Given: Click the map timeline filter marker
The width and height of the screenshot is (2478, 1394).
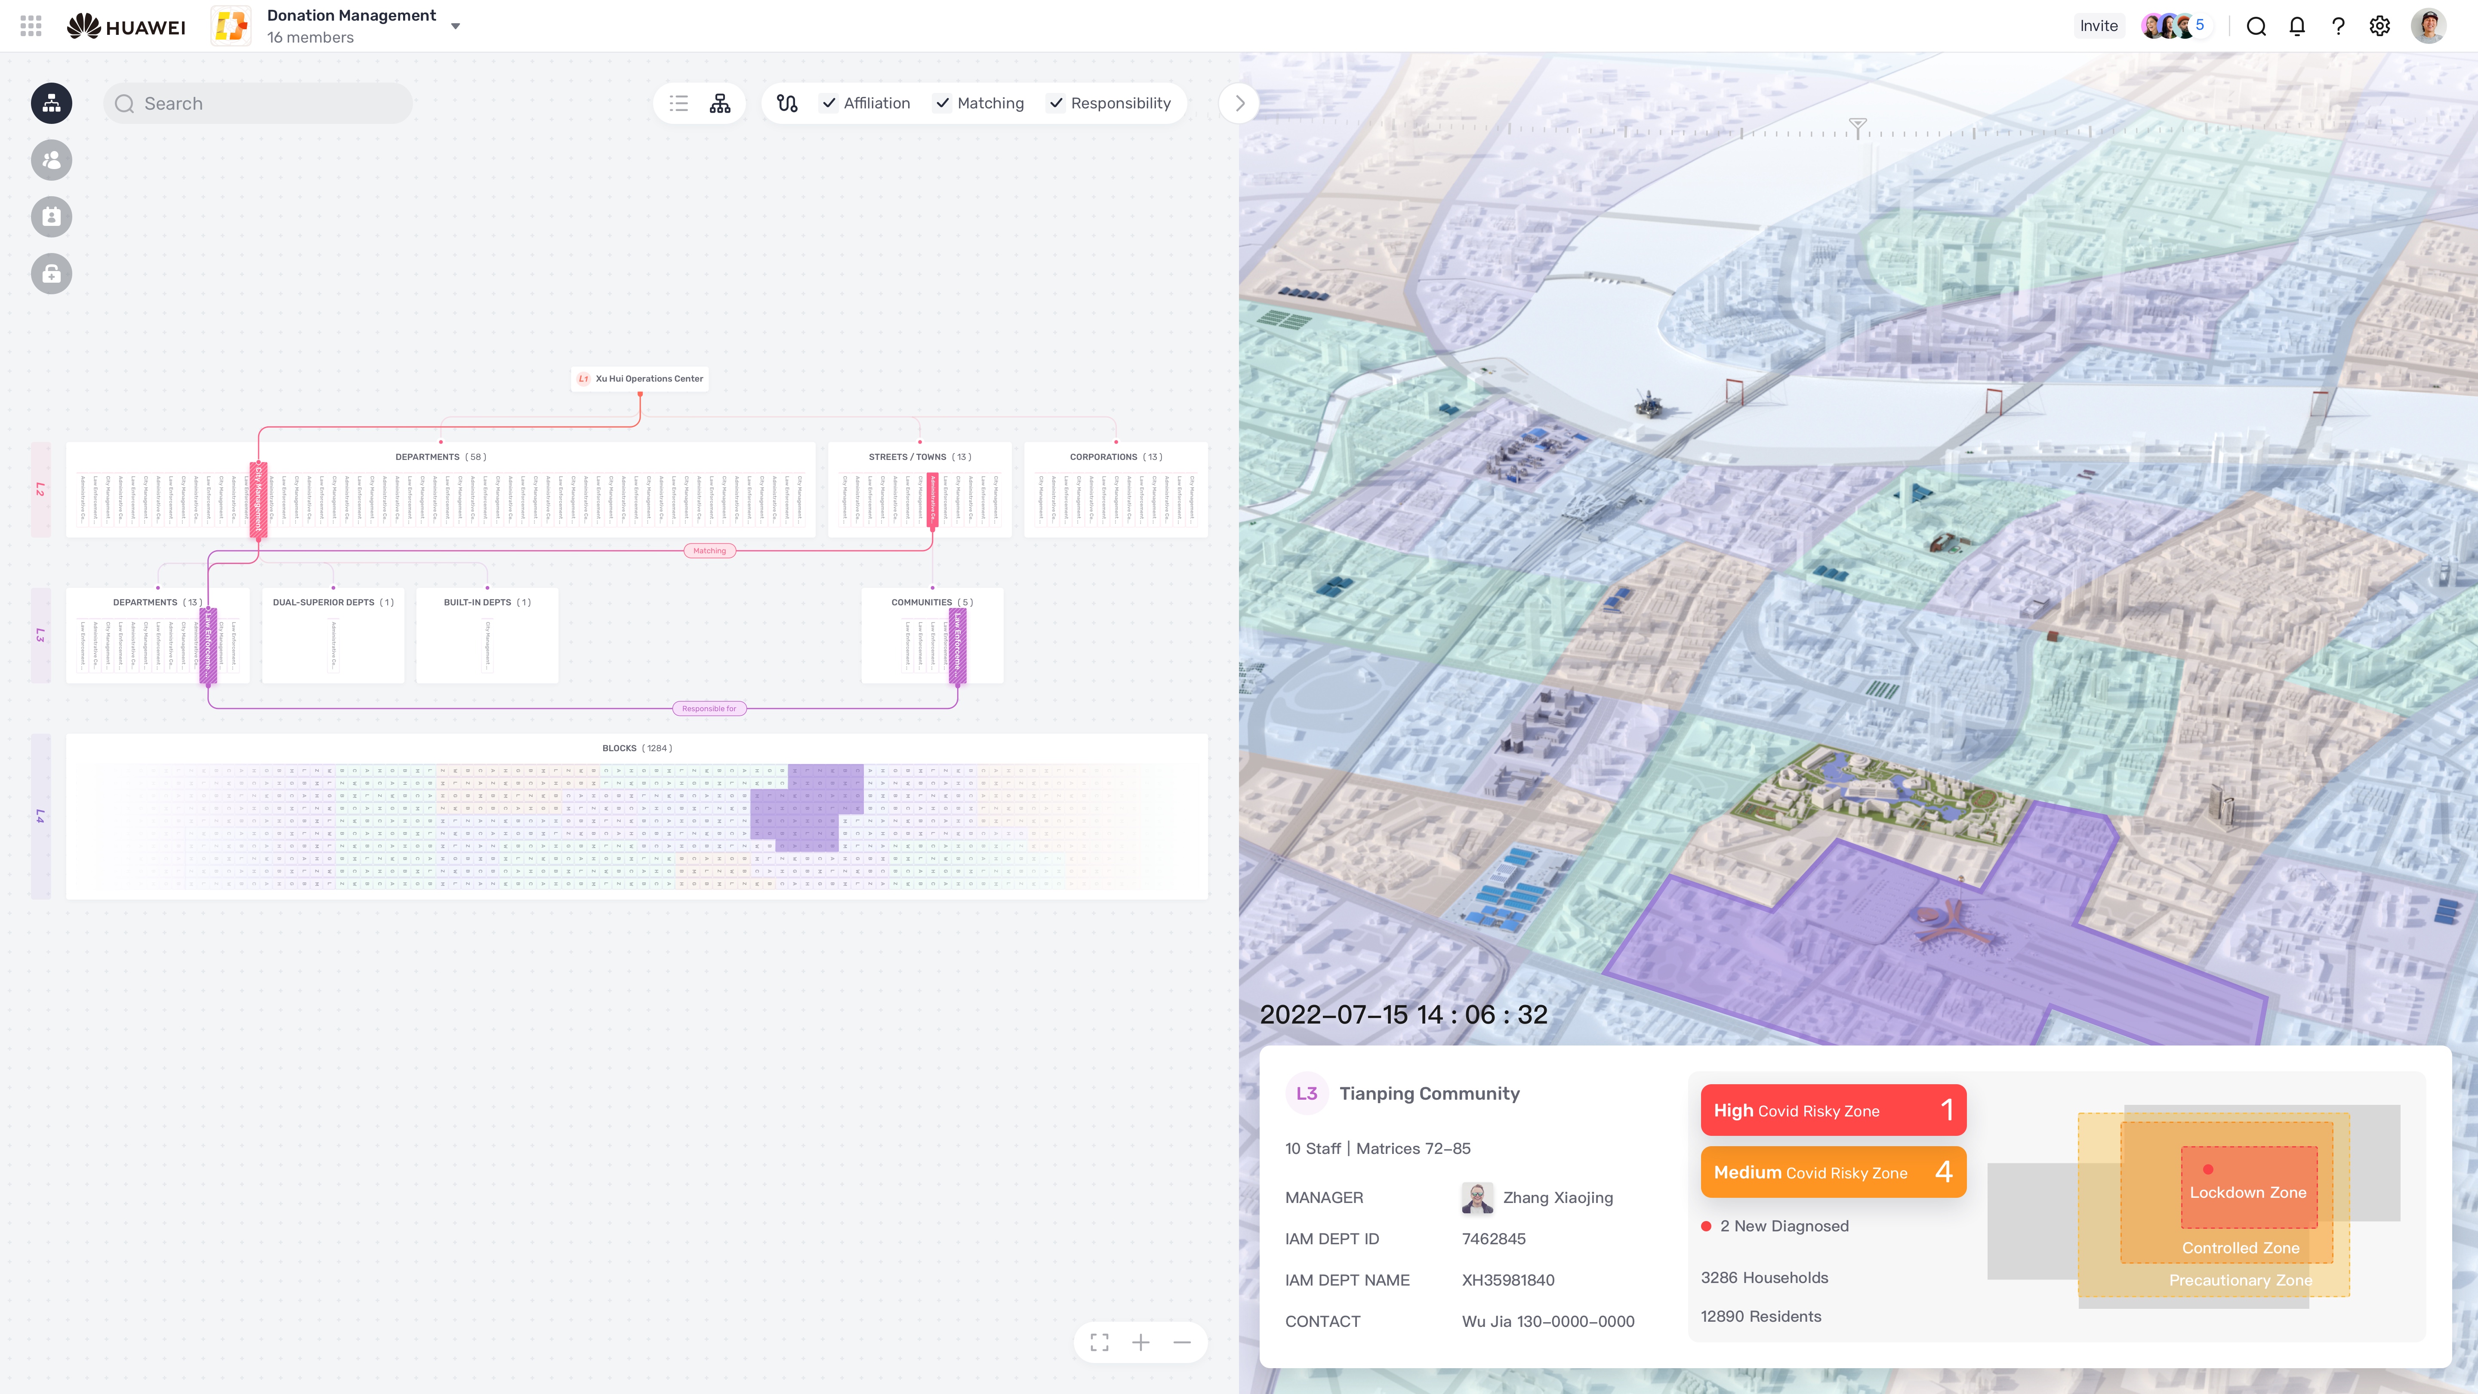Looking at the screenshot, I should pos(1858,126).
